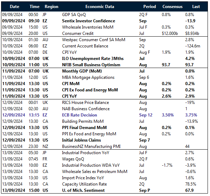Viewport: 210px width, 196px height.
Task: Click the Date column header
Action: click(14, 7)
